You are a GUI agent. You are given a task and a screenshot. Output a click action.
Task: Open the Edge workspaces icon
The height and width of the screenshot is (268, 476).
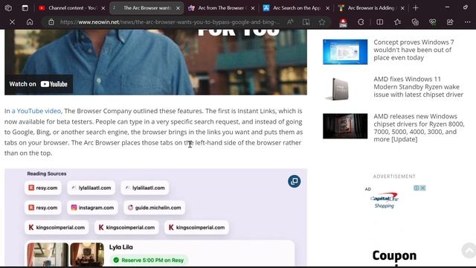[8, 8]
